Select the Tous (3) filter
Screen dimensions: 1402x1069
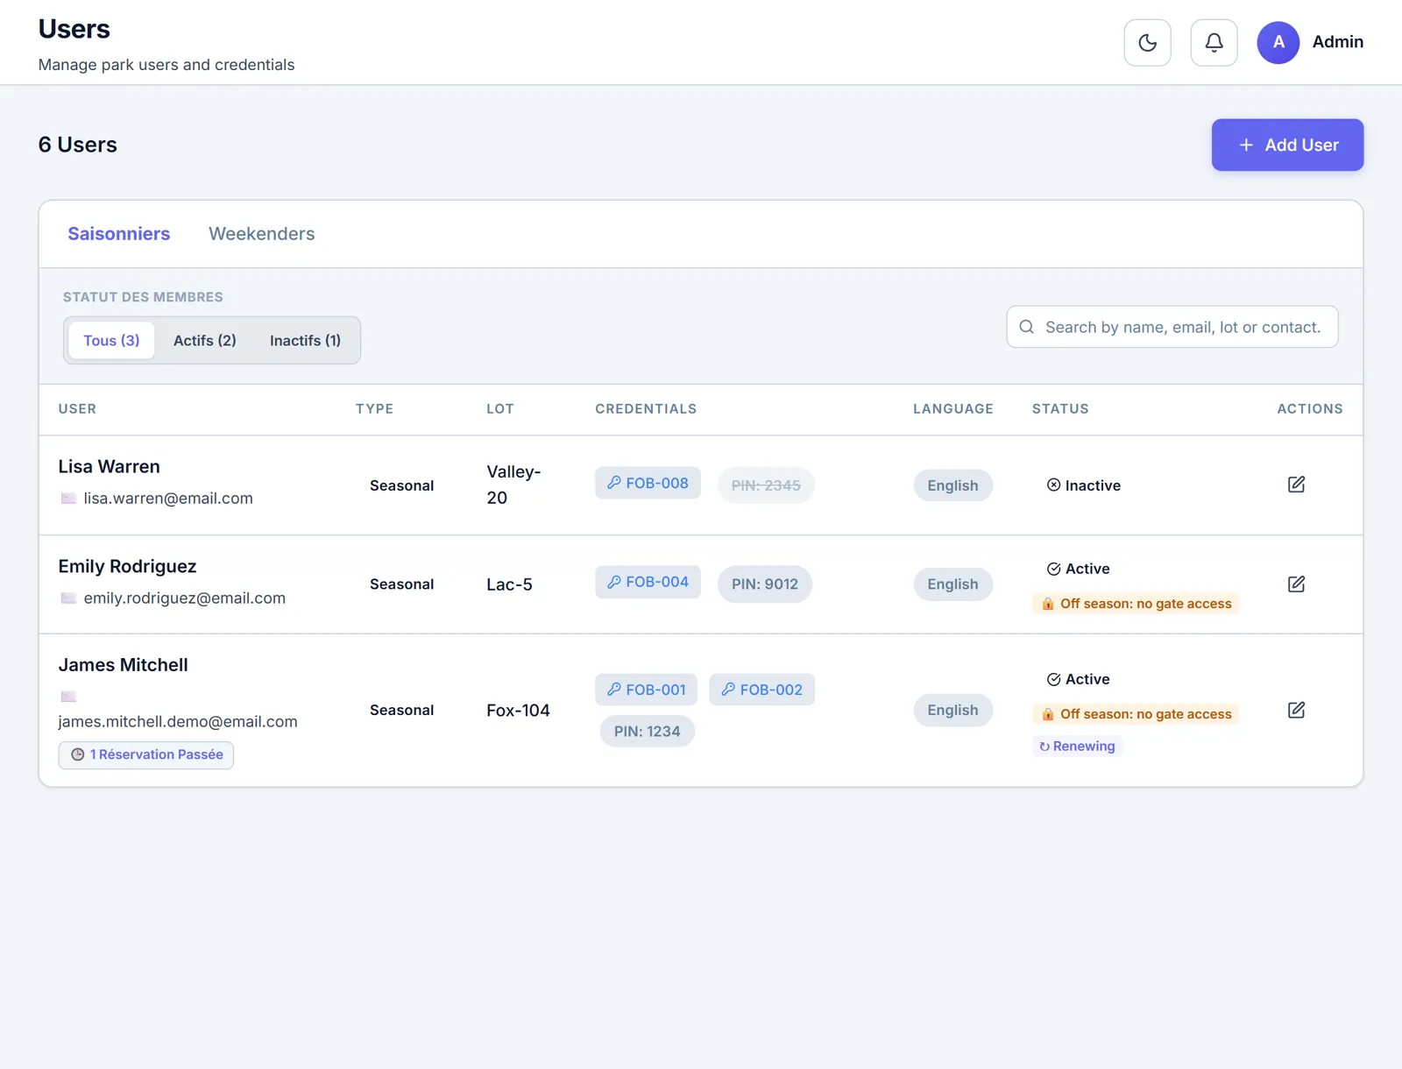[x=111, y=340]
